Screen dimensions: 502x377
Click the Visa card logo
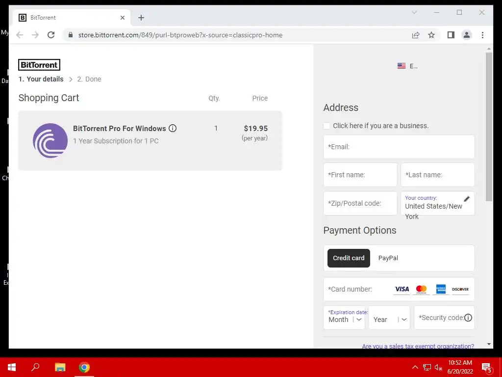pos(402,289)
